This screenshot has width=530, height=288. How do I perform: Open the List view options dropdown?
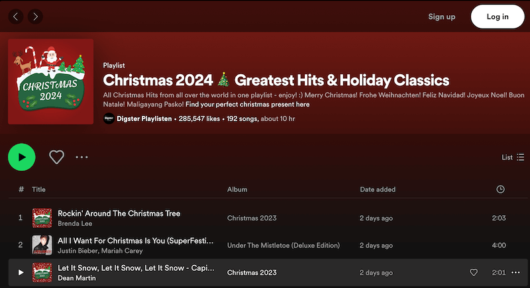513,157
